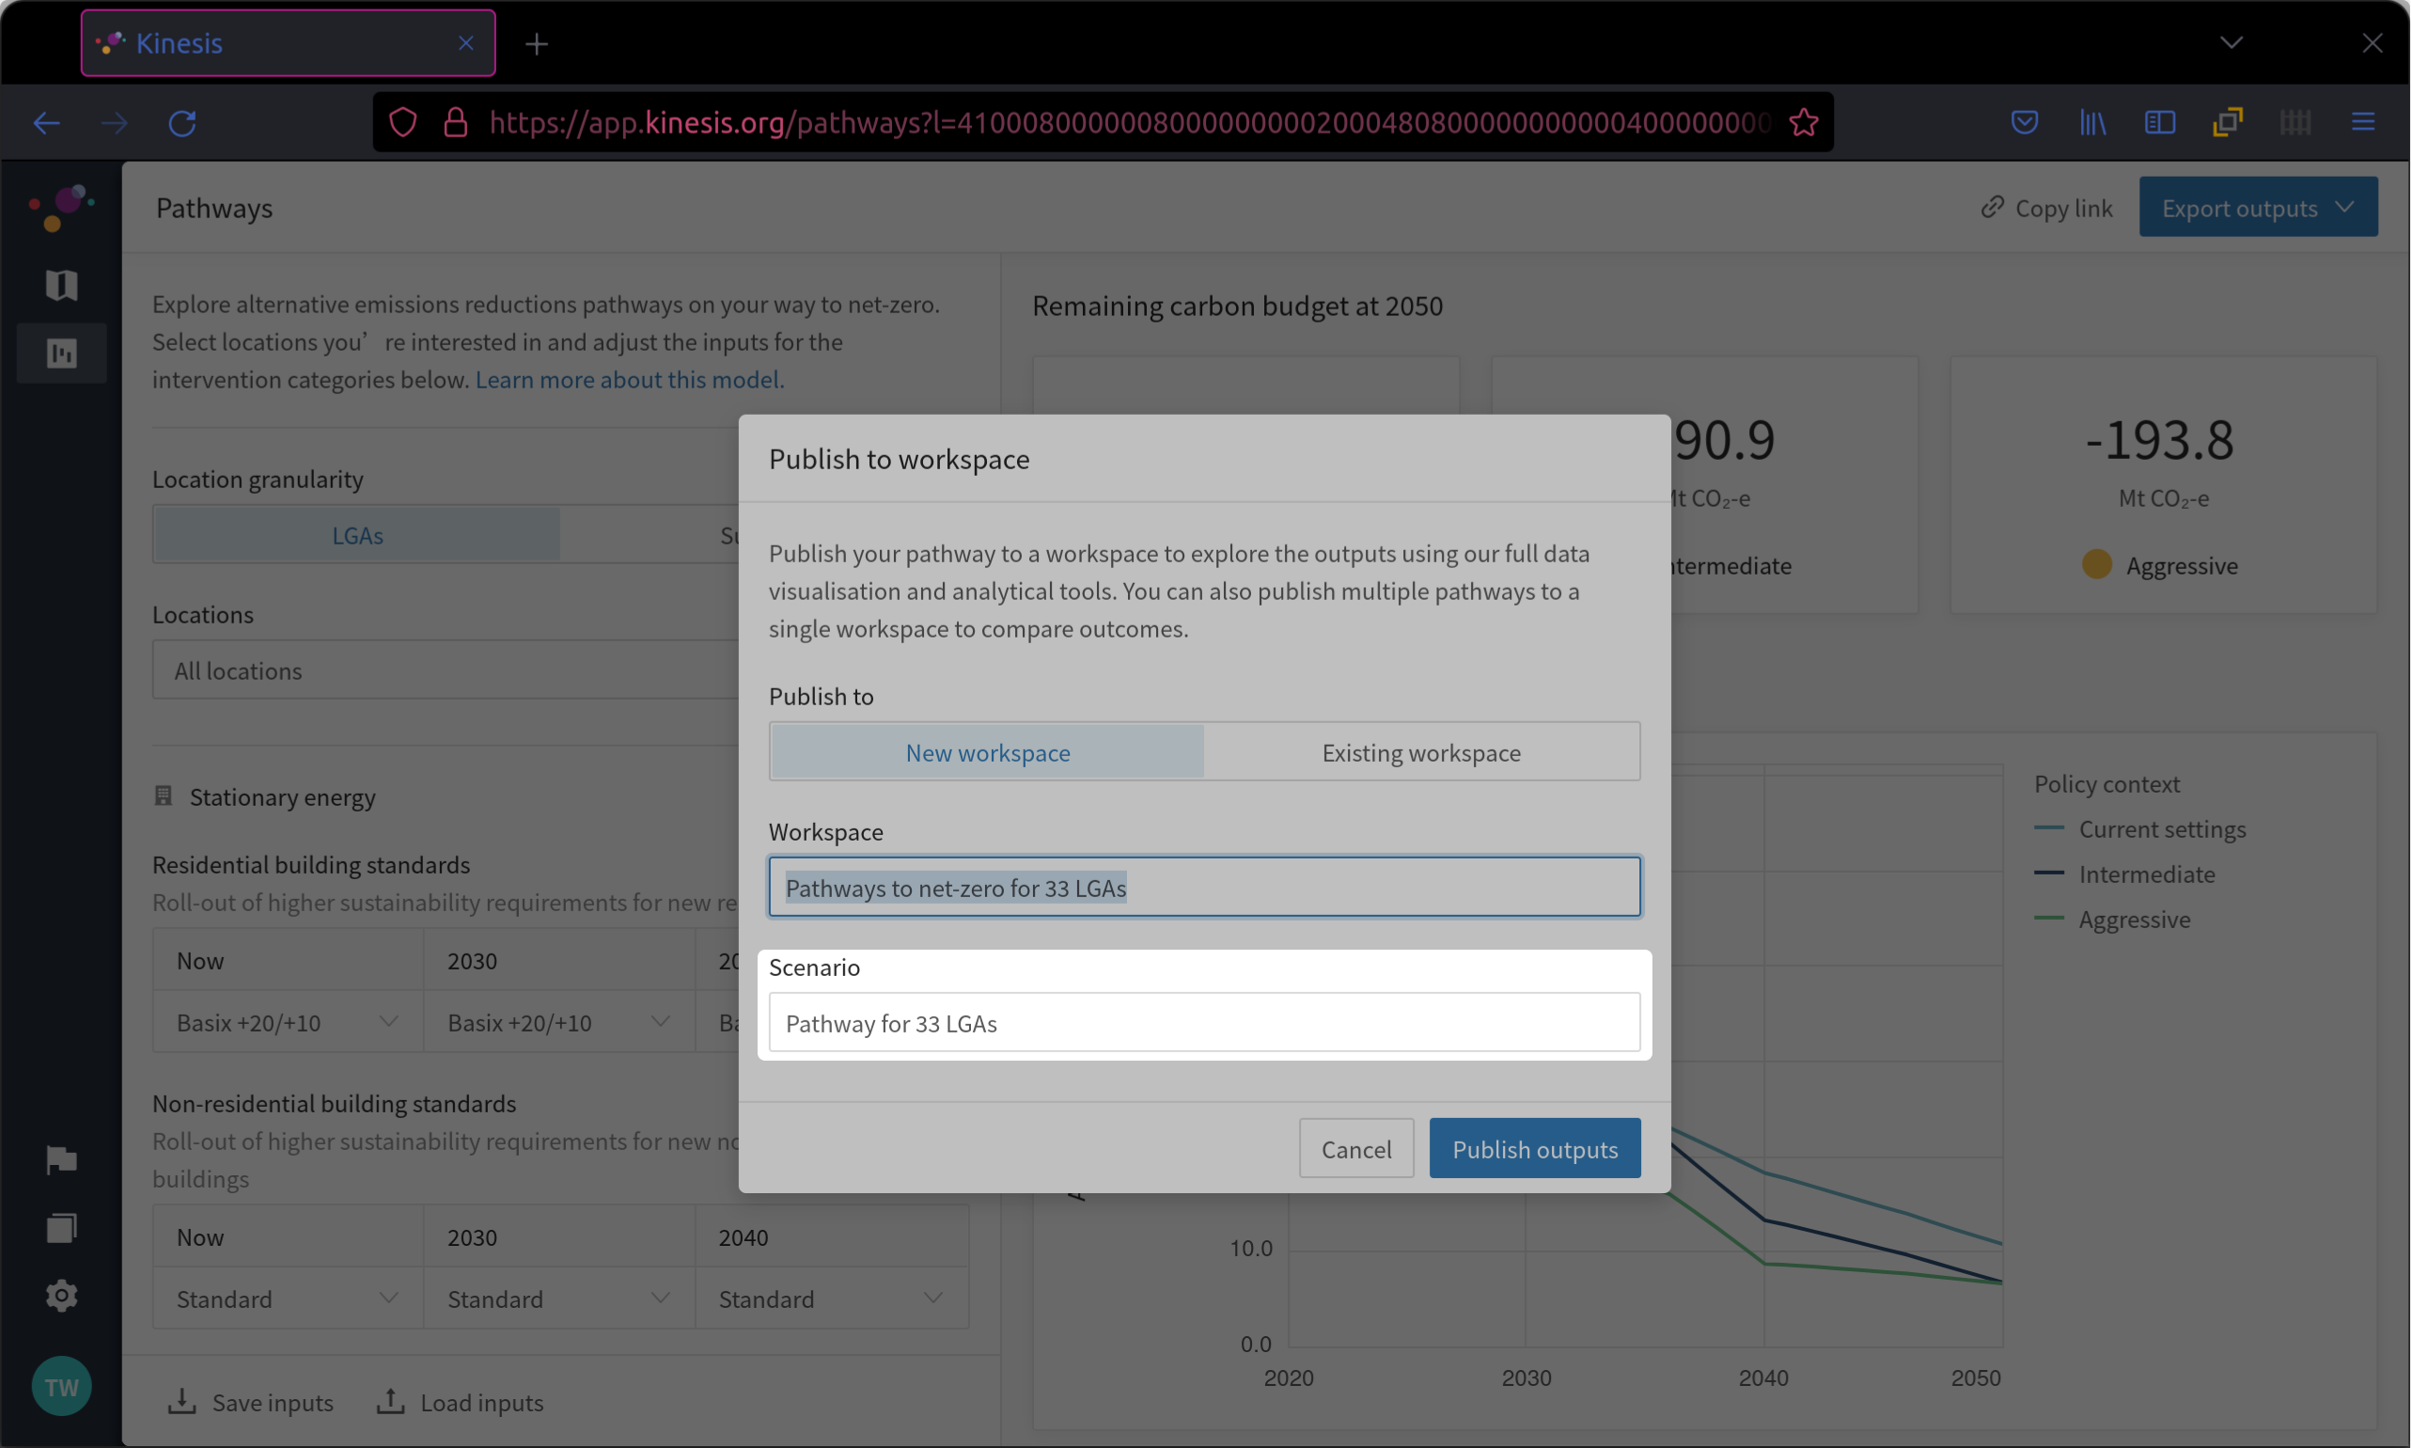The image size is (2411, 1448).
Task: Click the browser address bar URL
Action: pyautogui.click(x=1130, y=123)
